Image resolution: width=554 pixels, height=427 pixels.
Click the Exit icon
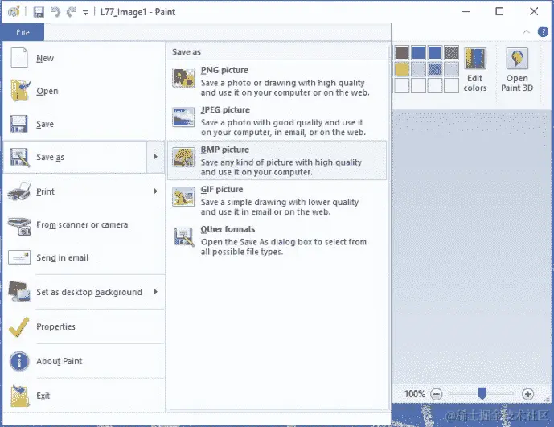pyautogui.click(x=20, y=396)
